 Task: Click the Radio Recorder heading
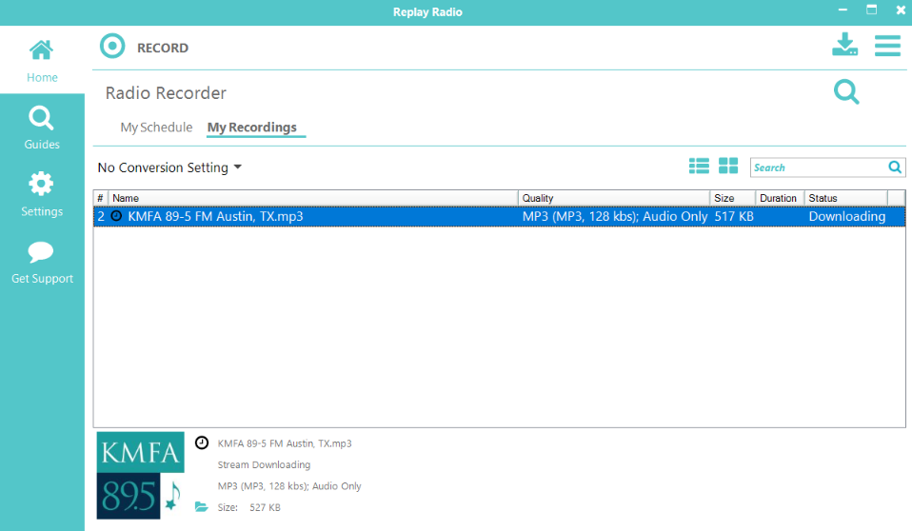[x=166, y=93]
